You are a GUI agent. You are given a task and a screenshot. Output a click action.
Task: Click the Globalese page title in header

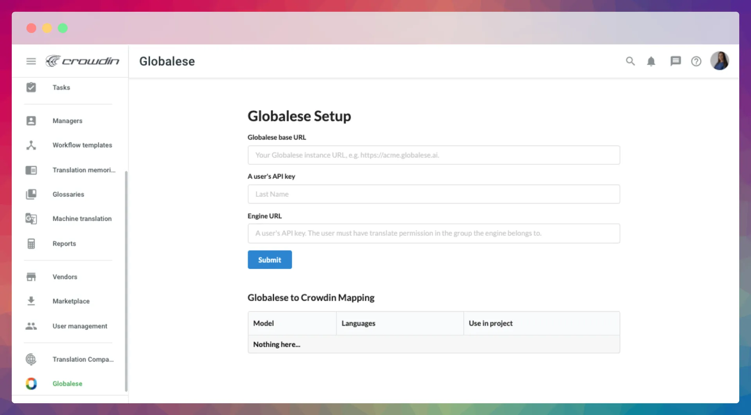click(x=167, y=61)
